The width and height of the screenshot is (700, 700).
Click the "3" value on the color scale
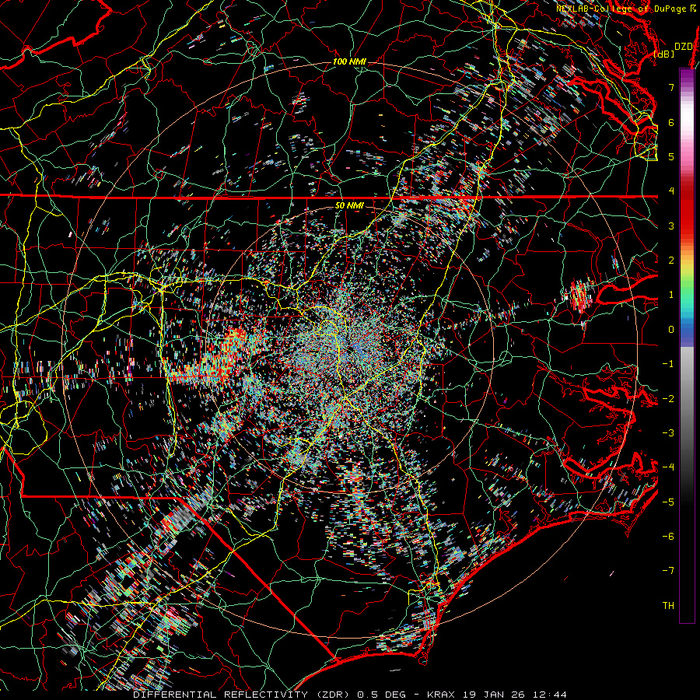671,226
